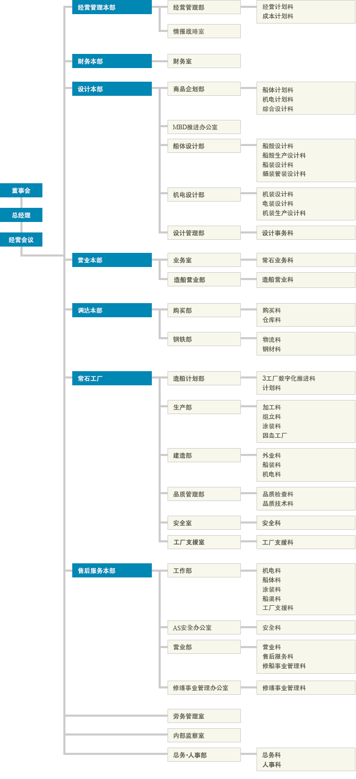Click the 情报战略室 department box
356x779 pixels.
point(204,31)
